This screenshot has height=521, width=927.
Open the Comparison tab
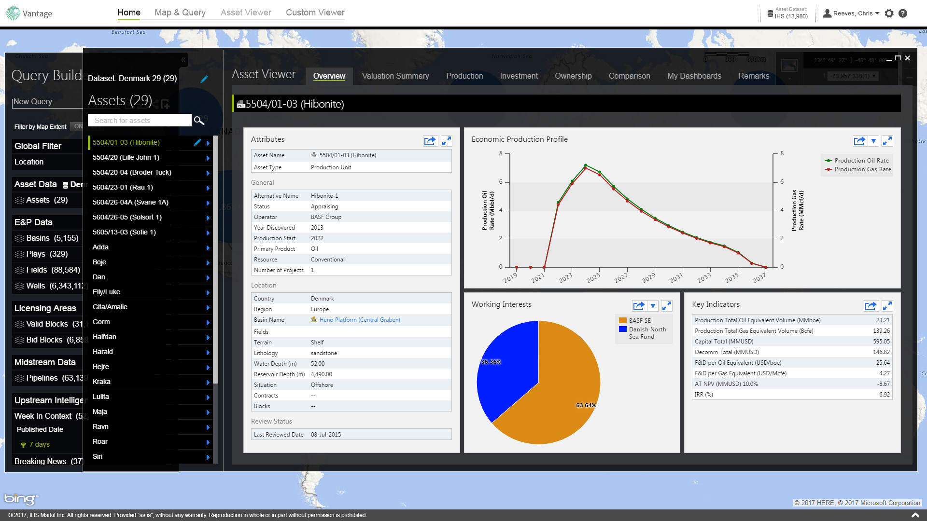click(x=629, y=76)
